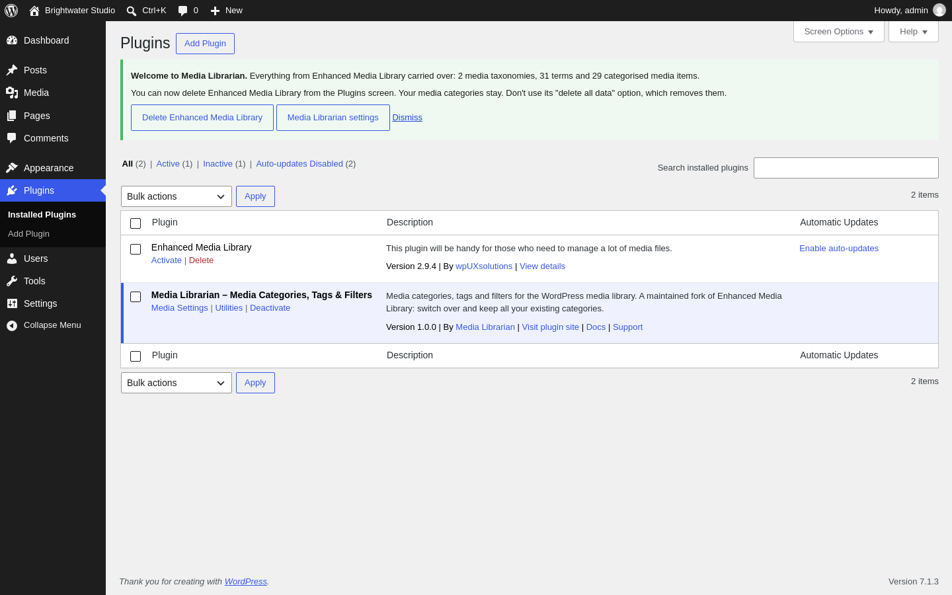This screenshot has height=595, width=952.
Task: Click Delete Enhanced Media Library button
Action: coord(202,118)
